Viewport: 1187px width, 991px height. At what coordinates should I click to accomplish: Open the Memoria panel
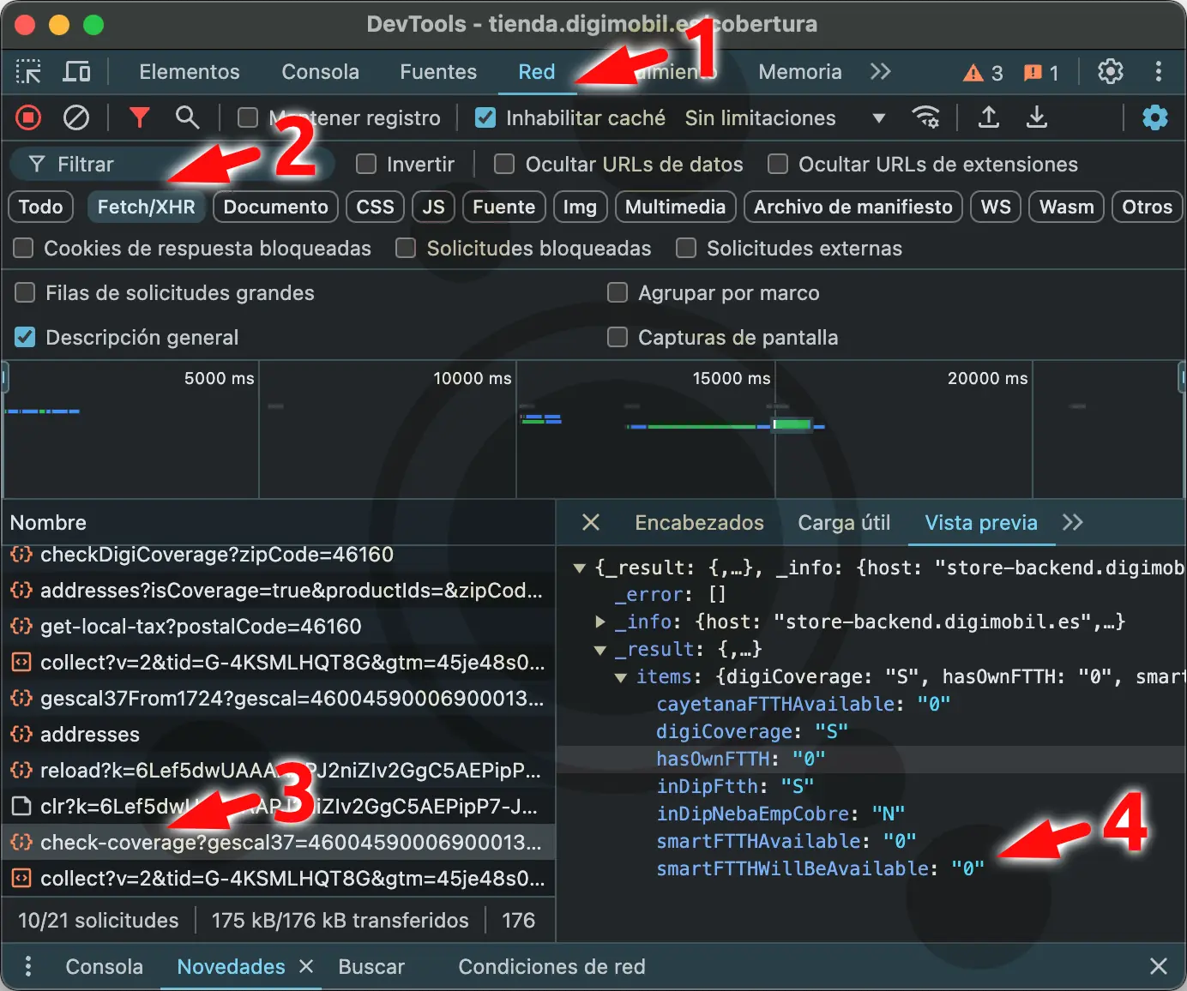point(800,72)
